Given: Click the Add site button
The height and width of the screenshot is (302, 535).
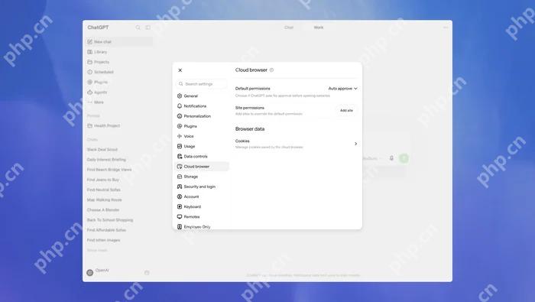Looking at the screenshot, I should tap(346, 111).
